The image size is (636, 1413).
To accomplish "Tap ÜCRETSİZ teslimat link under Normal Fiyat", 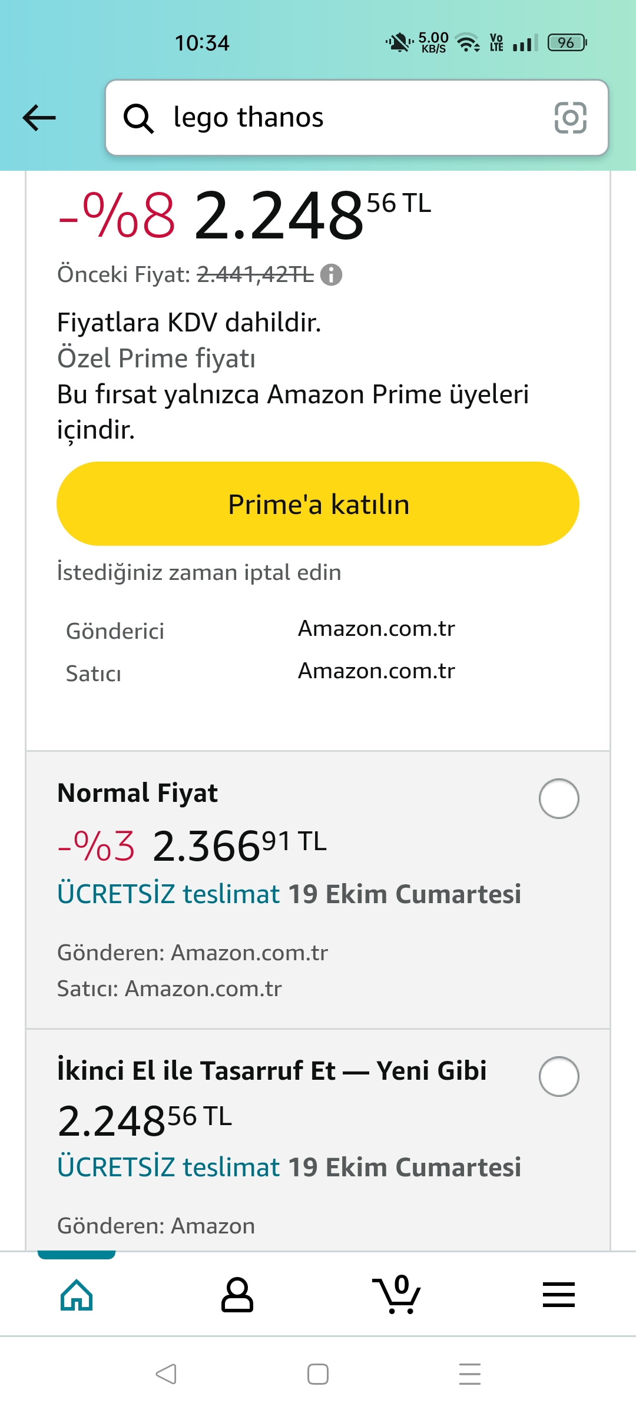I will [x=168, y=894].
